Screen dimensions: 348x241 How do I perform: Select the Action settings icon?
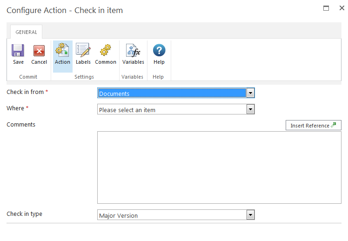62,51
